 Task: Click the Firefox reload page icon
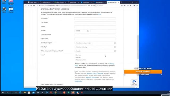click(x=31, y=5)
